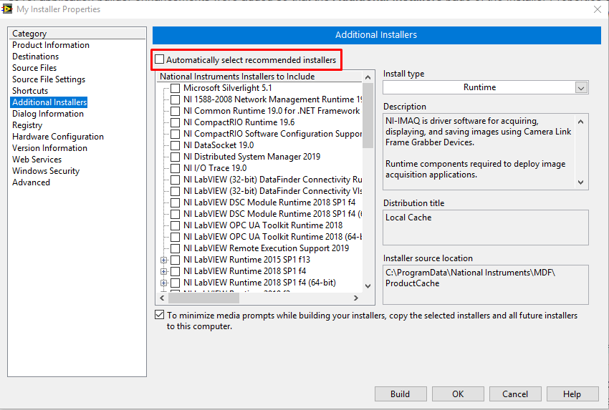609x410 pixels.
Task: Open Registry category
Action: 27,125
